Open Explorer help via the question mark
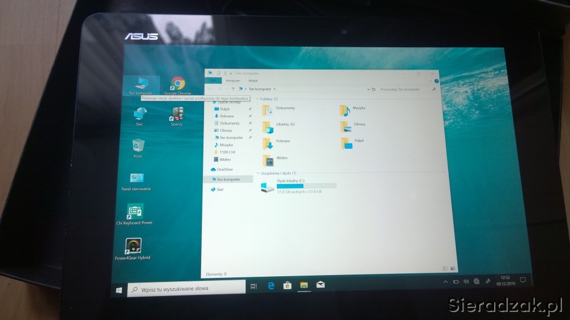This screenshot has height=320, width=570. click(437, 81)
